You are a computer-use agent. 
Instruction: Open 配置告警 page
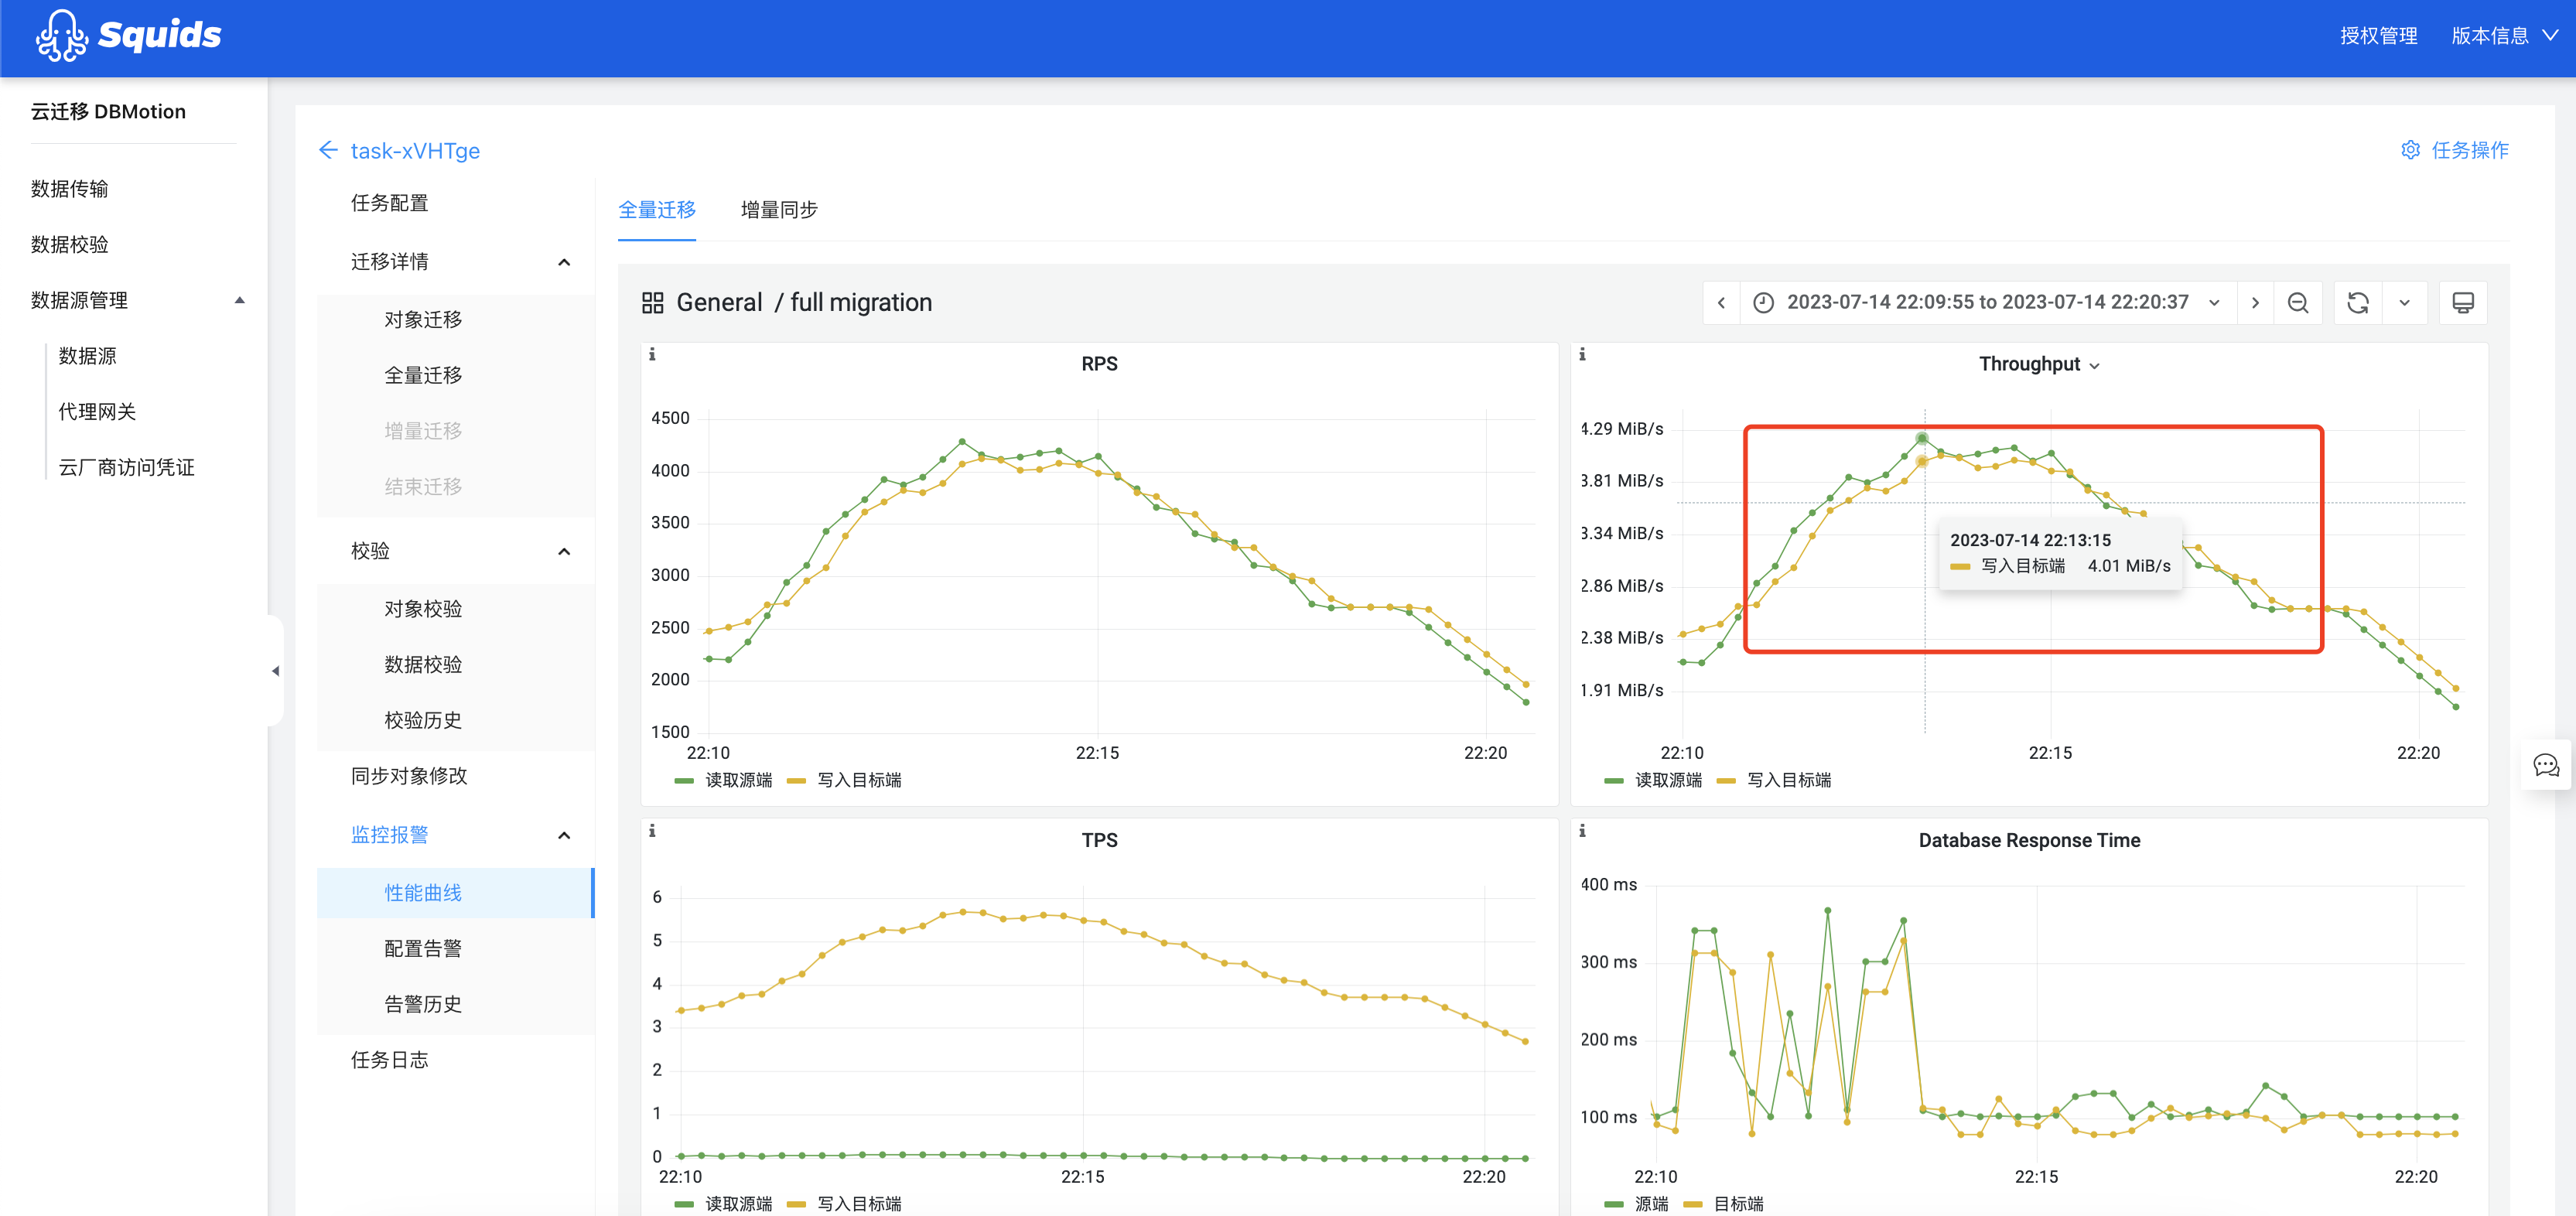(x=423, y=949)
